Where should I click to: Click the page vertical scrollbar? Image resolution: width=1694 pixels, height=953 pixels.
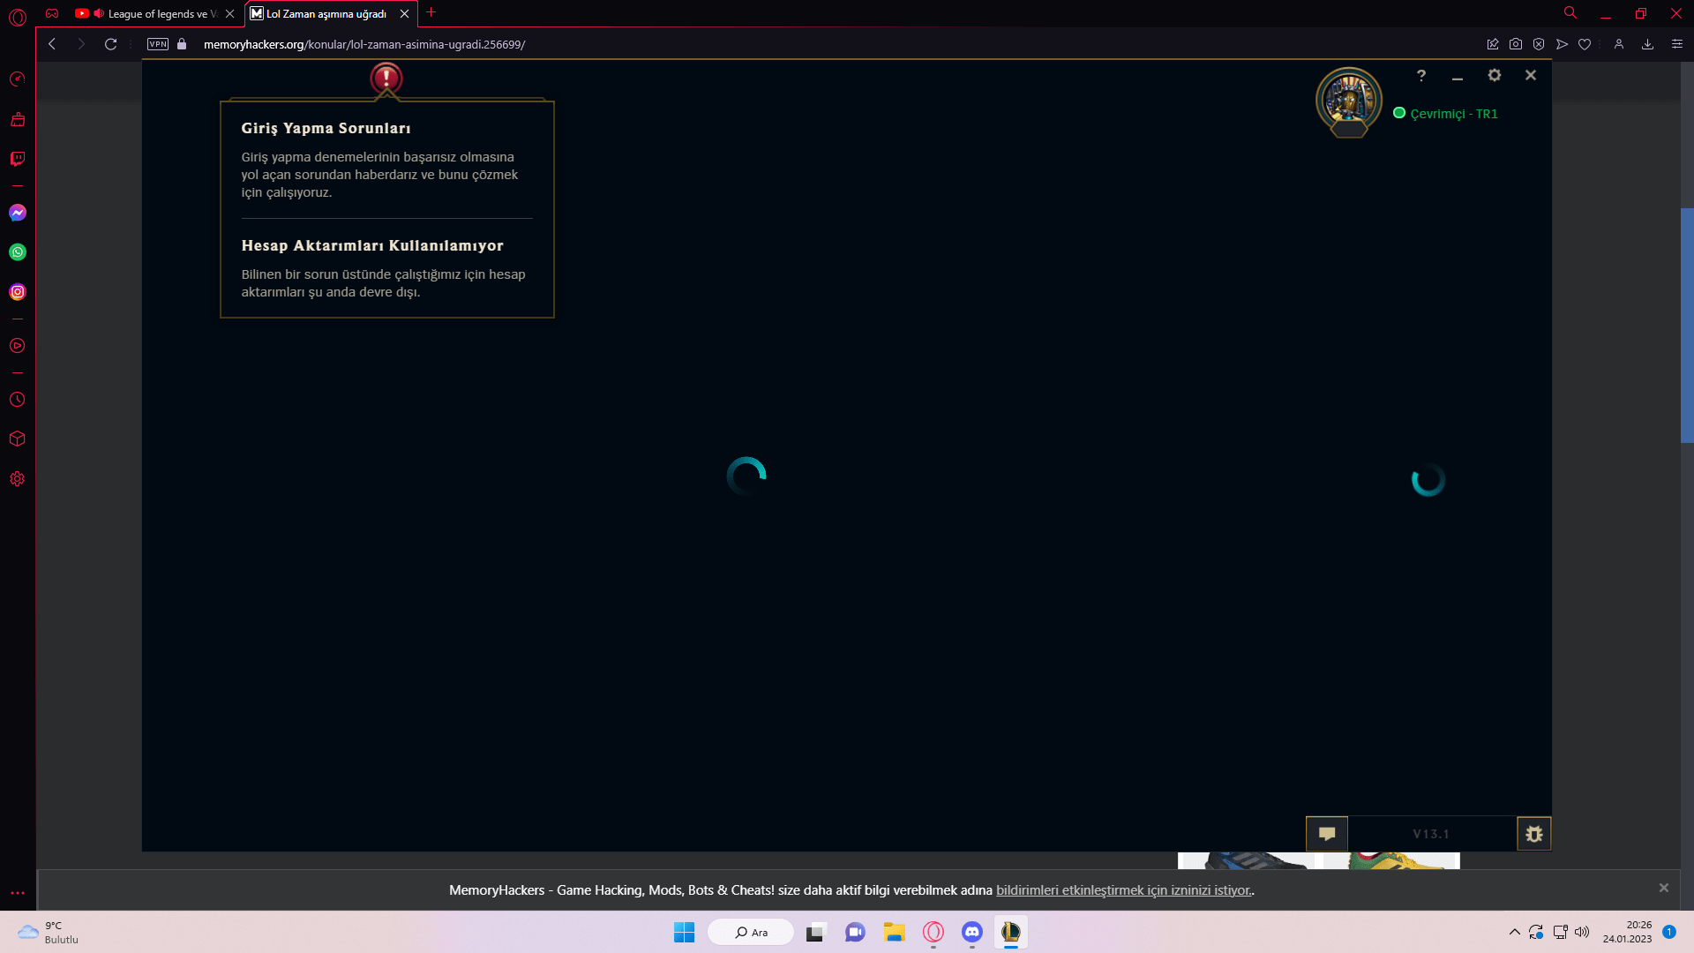(1687, 326)
